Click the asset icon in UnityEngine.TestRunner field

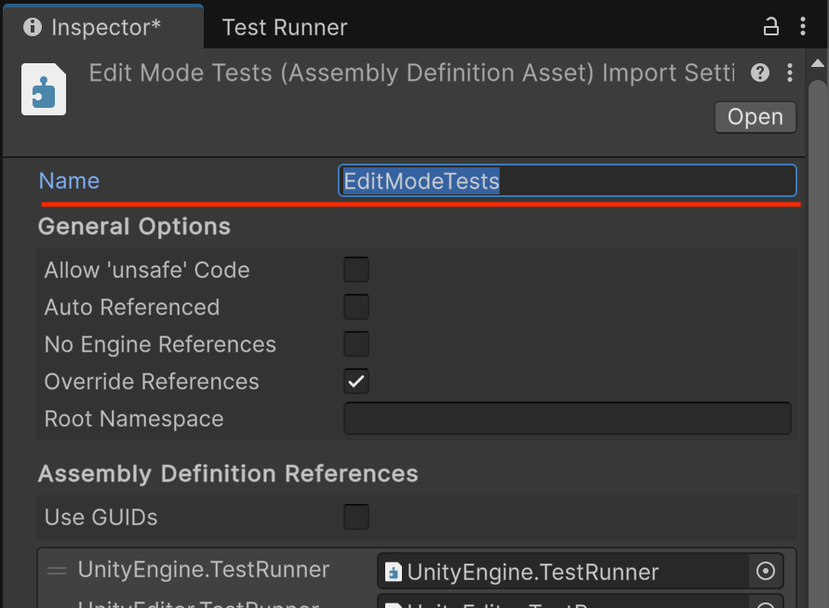click(x=394, y=572)
